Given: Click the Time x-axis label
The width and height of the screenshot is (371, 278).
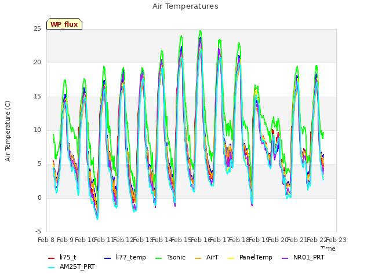Looking at the screenshot, I should pyautogui.click(x=328, y=248).
